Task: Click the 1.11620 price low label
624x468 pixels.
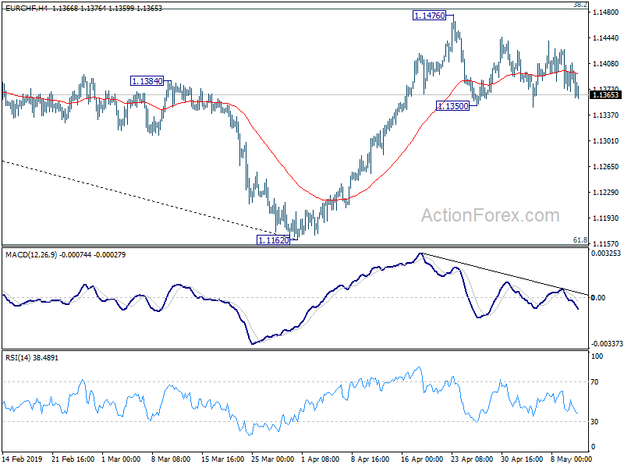Action: (274, 240)
